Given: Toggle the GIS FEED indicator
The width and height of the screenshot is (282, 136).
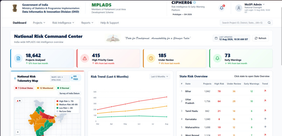Looking at the screenshot, I should click(x=75, y=78).
